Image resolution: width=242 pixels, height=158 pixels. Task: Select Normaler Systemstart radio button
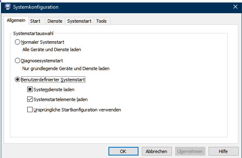(17, 42)
